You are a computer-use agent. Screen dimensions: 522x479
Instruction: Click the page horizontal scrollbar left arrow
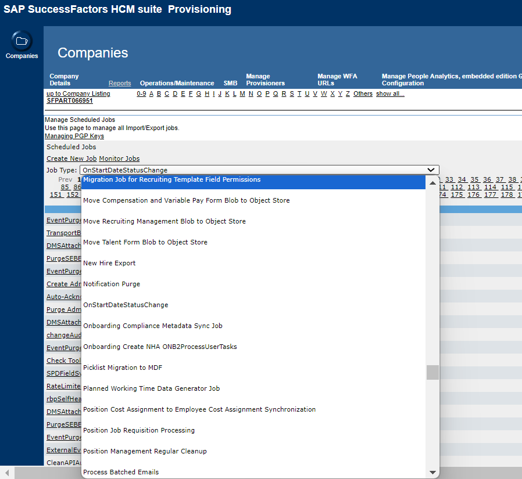7,473
